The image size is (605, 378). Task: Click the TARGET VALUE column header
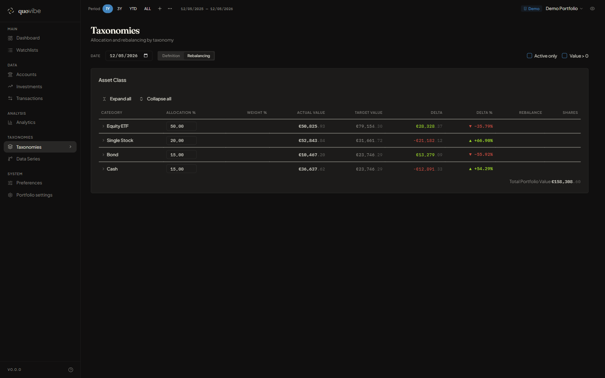(x=368, y=113)
